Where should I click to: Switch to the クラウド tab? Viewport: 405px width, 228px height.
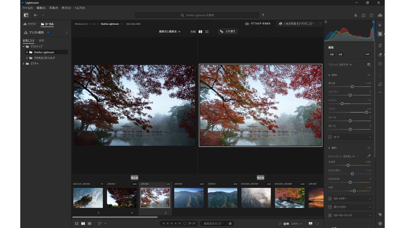pyautogui.click(x=30, y=24)
